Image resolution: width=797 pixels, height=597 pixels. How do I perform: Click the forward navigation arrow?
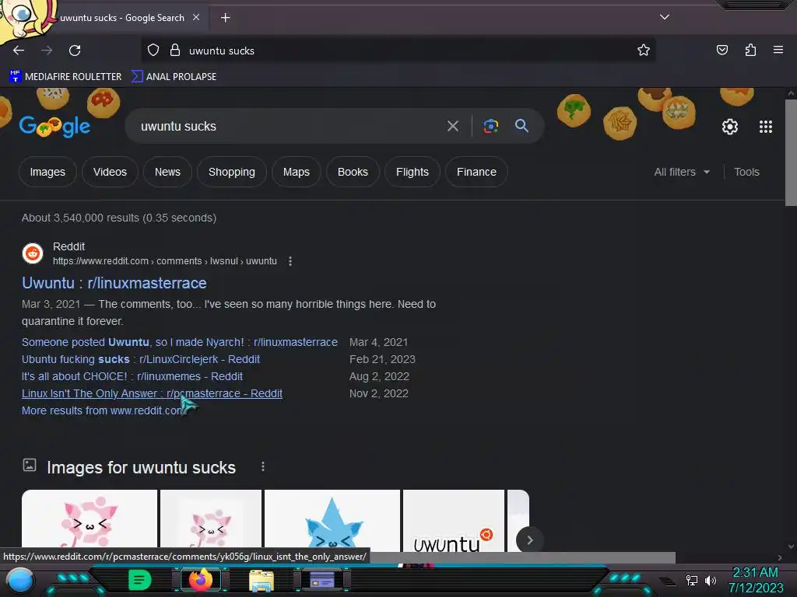coord(47,51)
